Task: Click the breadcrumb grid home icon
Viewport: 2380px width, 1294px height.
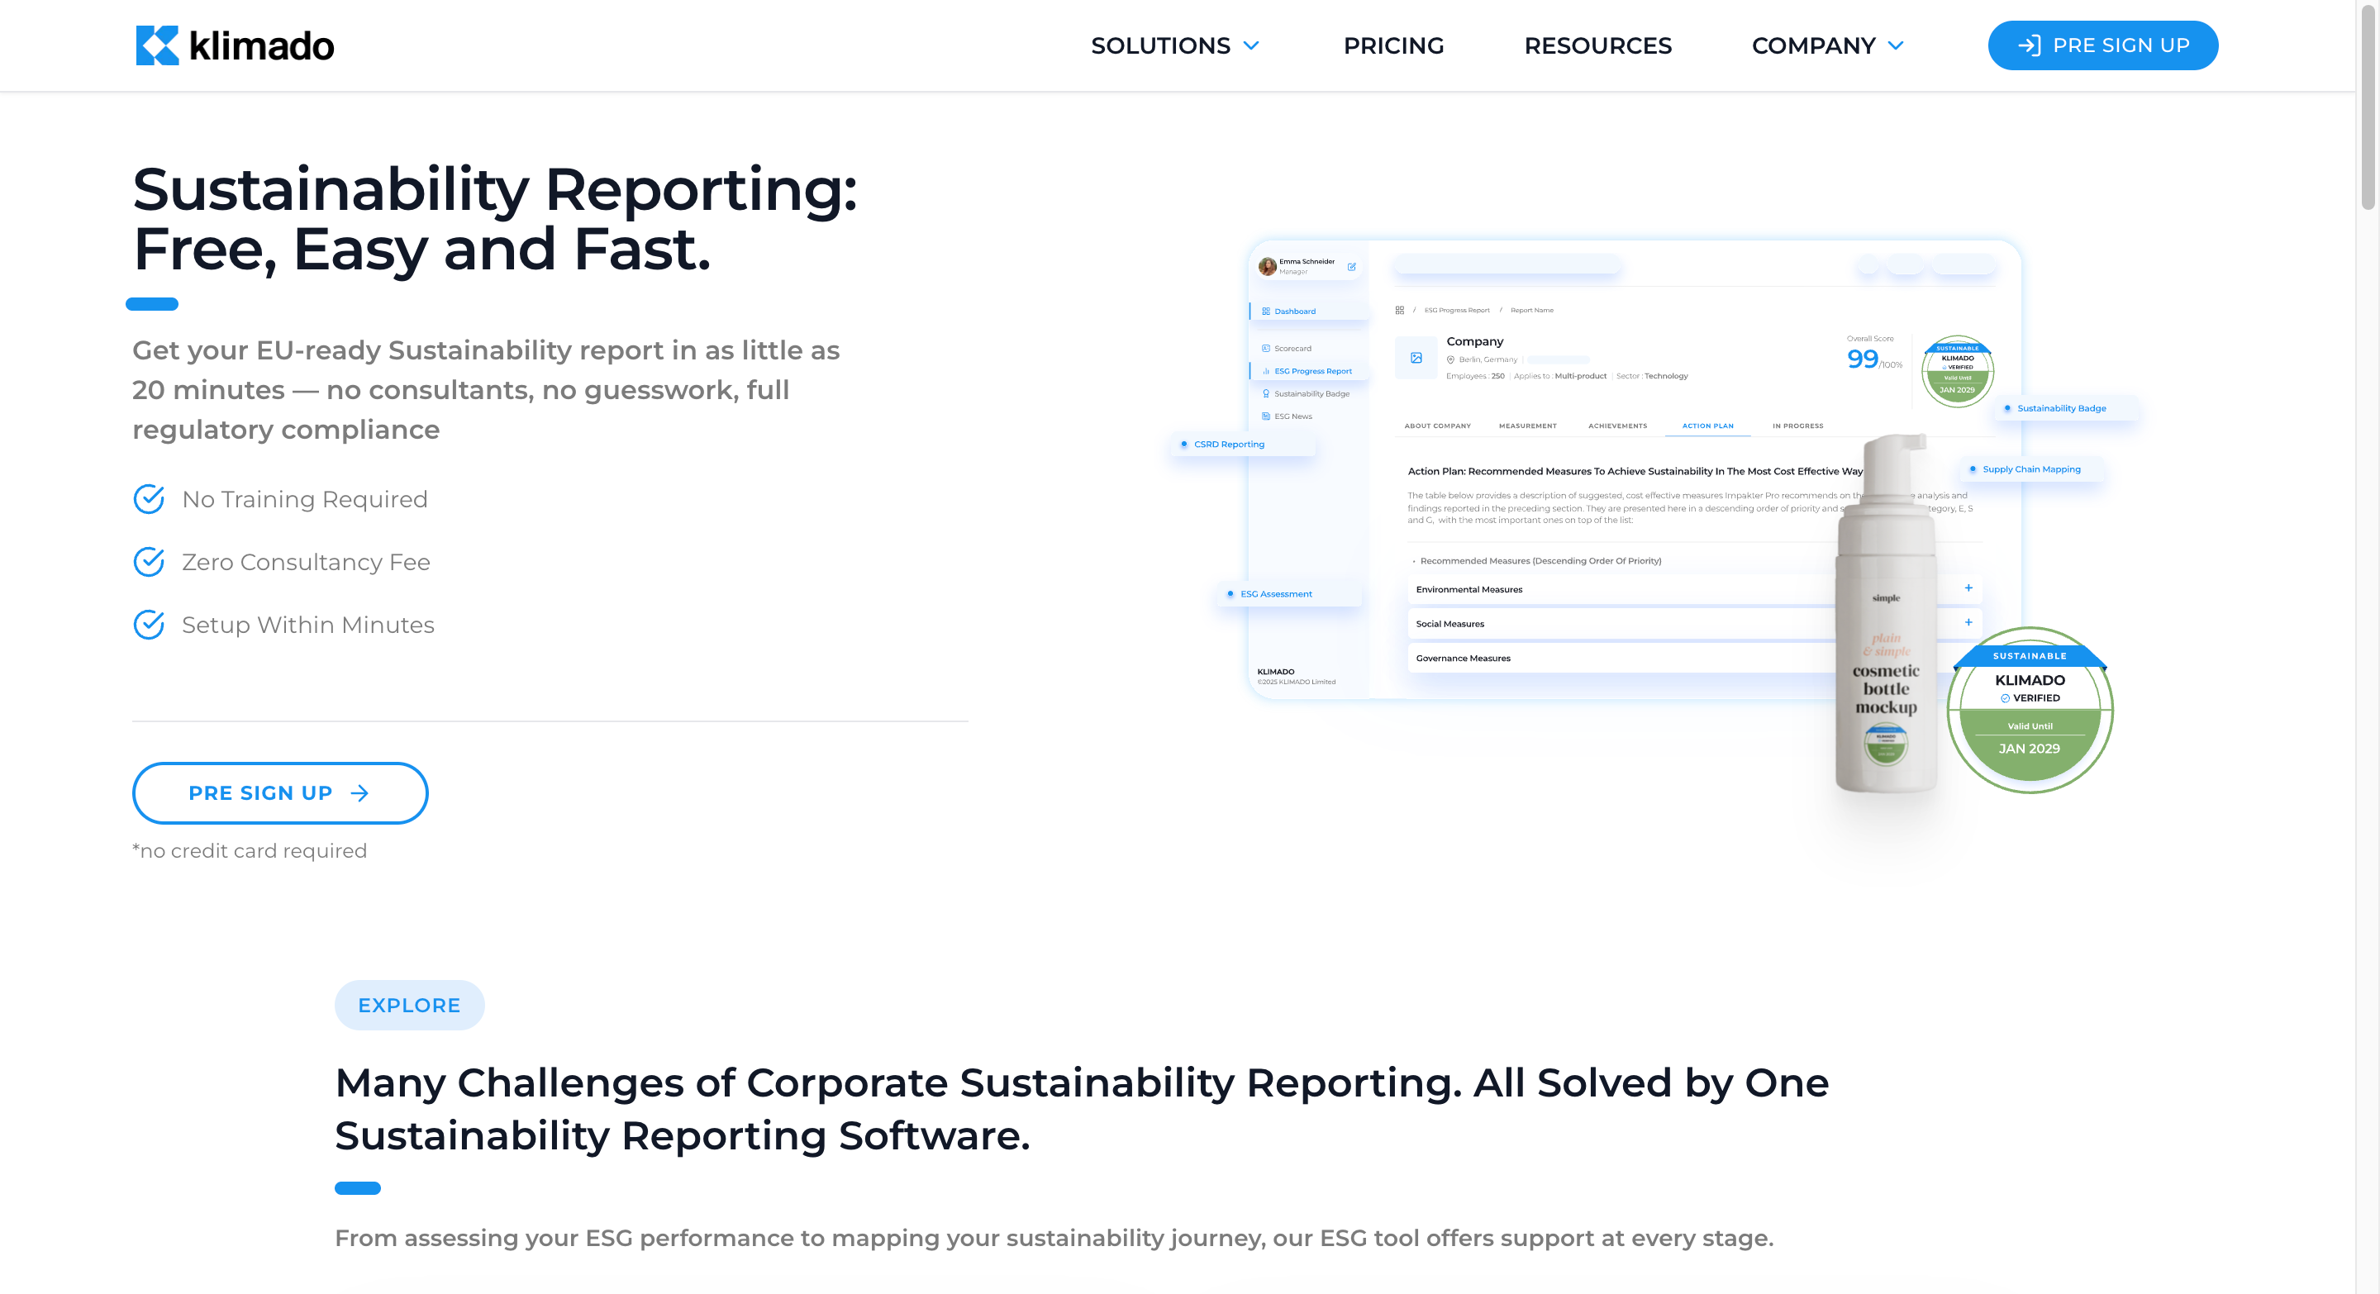Action: tap(1400, 311)
